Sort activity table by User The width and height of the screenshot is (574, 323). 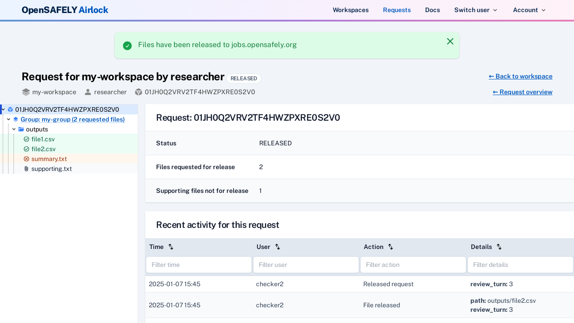point(278,247)
